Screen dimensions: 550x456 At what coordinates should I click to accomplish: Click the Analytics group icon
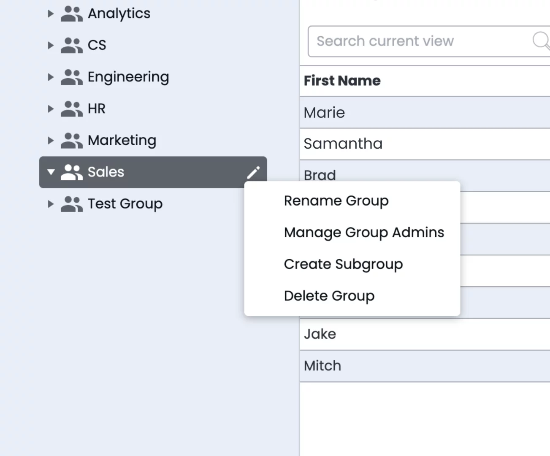[72, 13]
